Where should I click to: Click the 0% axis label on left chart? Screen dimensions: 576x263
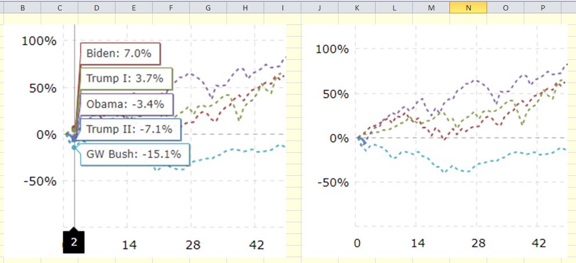pyautogui.click(x=46, y=135)
